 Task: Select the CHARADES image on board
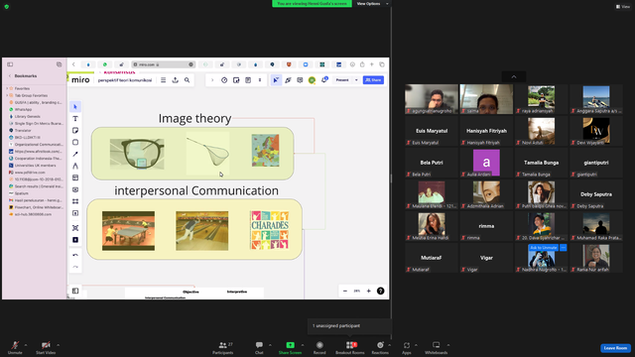270,230
